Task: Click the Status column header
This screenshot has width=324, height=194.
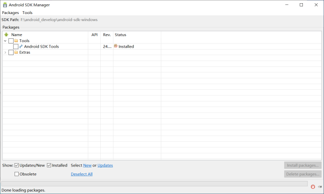Action: [x=121, y=35]
